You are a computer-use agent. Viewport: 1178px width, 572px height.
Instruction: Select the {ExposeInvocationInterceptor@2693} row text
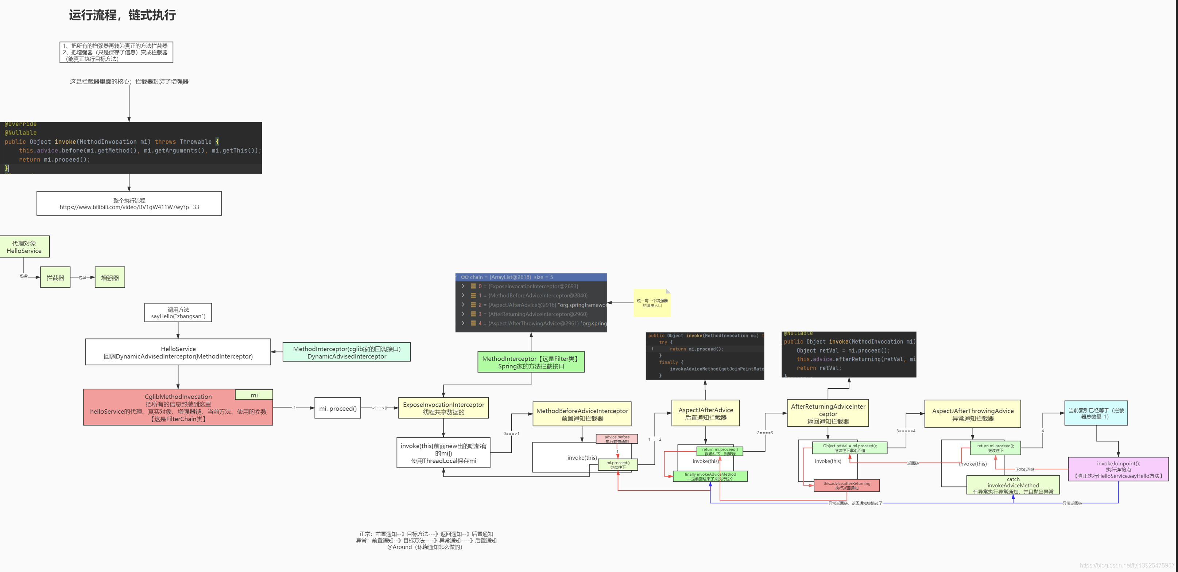[x=533, y=286]
